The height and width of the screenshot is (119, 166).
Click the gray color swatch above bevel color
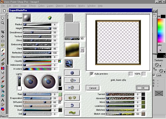click(69, 18)
